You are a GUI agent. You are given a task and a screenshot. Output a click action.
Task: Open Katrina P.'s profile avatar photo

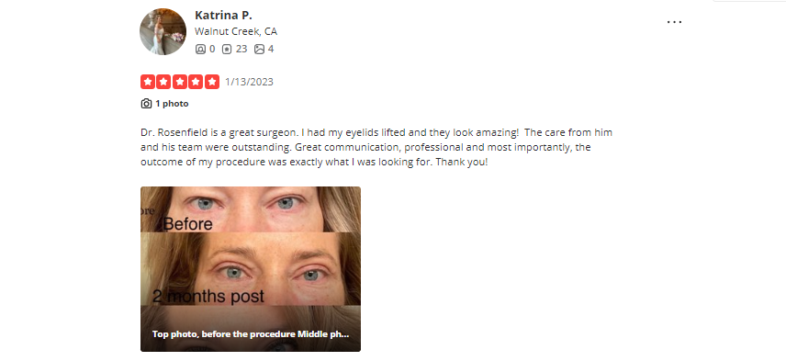(x=163, y=31)
